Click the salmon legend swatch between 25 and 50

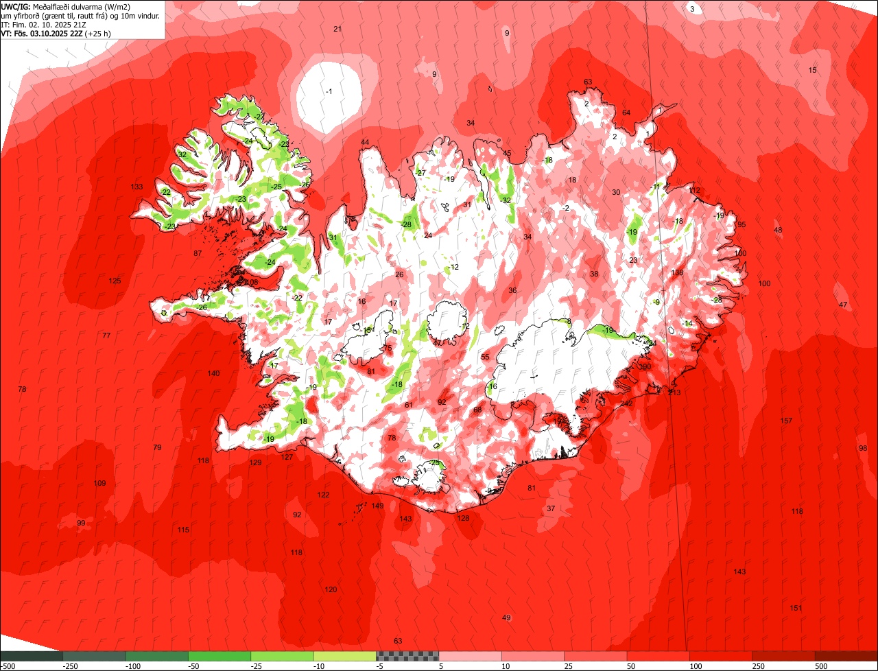pos(595,656)
